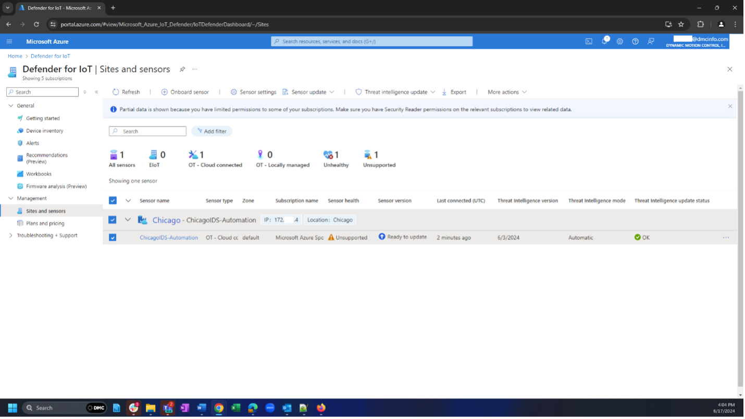
Task: Open the dmcinfo.com account menu
Action: coord(698,42)
